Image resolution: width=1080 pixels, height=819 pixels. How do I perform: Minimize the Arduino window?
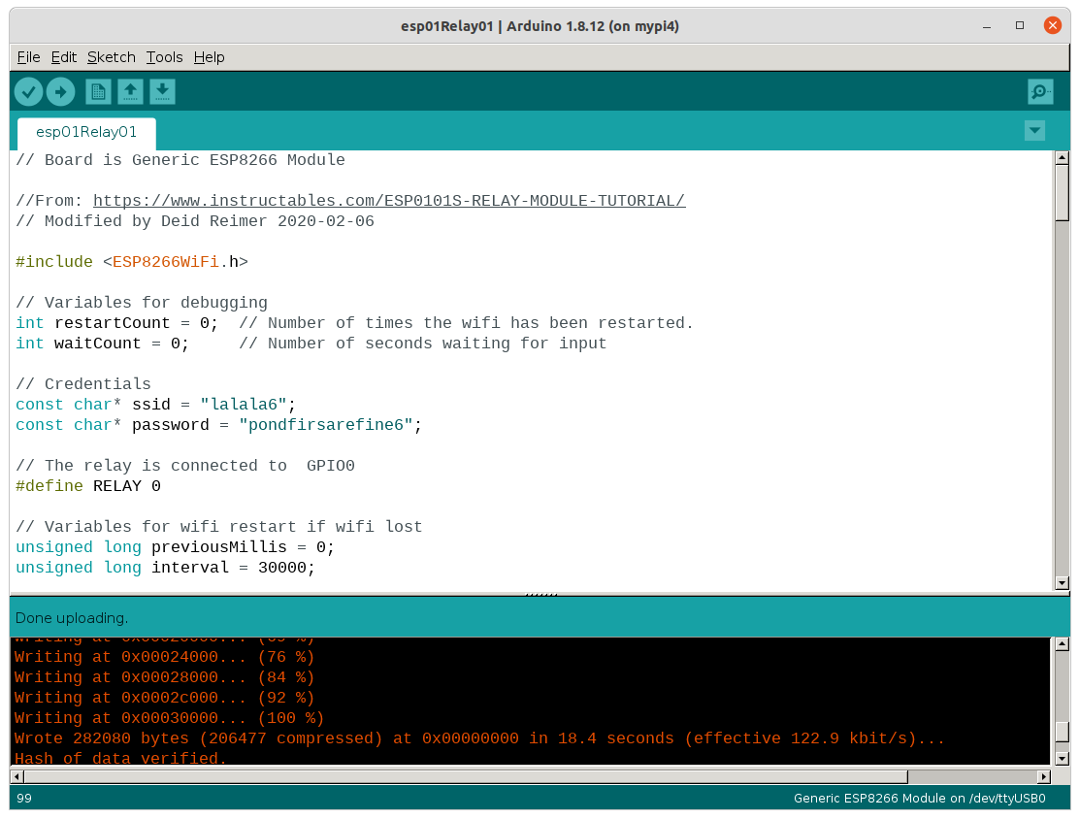(986, 26)
